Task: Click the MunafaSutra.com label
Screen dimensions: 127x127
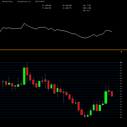Action: point(24,2)
